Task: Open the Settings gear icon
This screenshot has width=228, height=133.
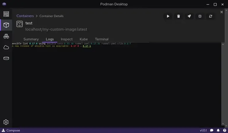Action: [6, 122]
